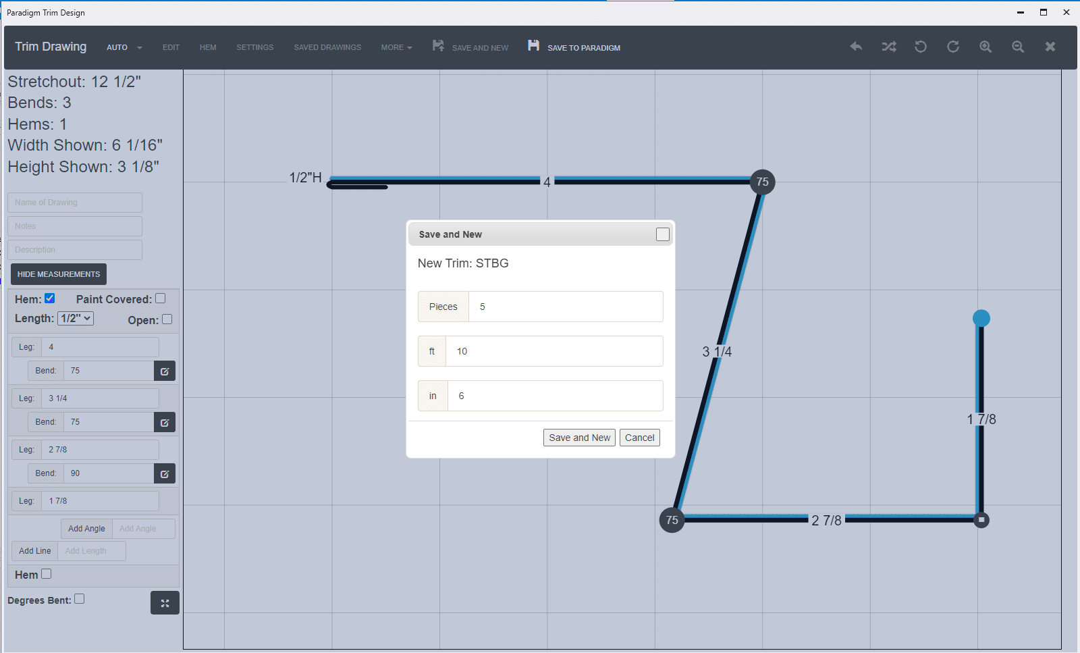Click the Add Angle input field
The width and height of the screenshot is (1080, 653).
[x=144, y=529]
